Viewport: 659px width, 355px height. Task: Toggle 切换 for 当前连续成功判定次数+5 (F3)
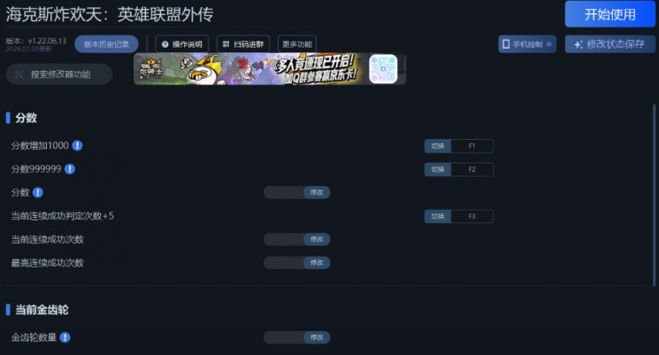pos(438,216)
